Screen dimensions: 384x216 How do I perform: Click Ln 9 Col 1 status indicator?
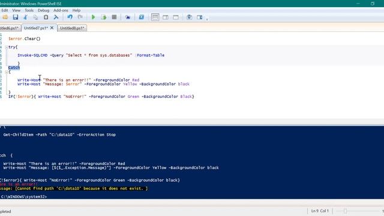[x=320, y=211]
